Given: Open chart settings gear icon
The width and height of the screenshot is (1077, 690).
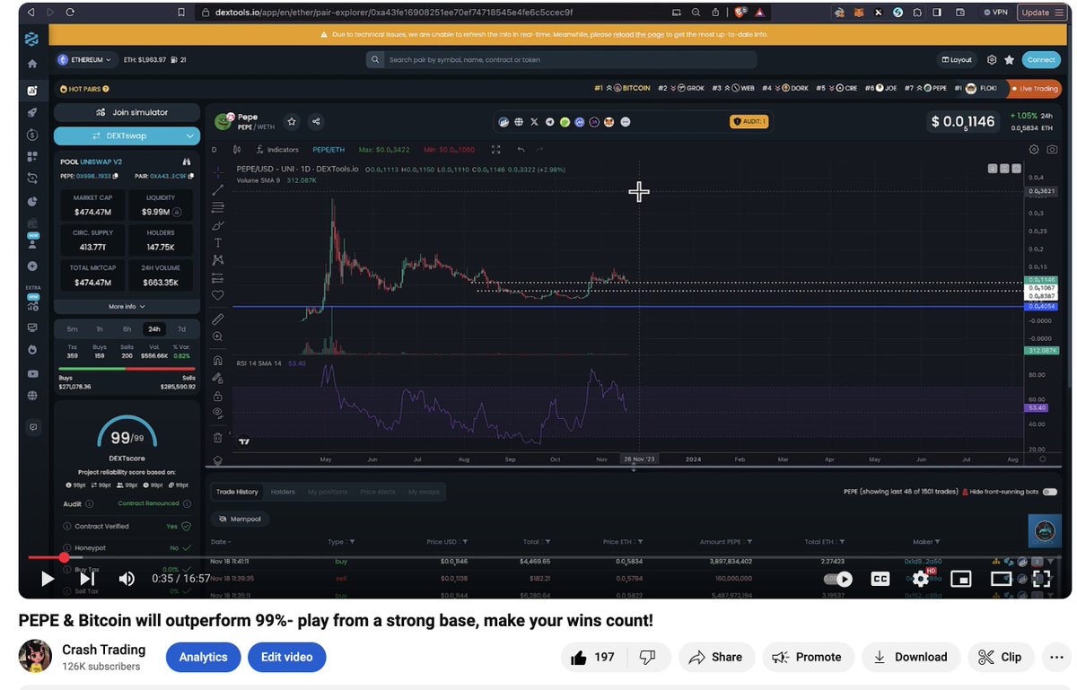Looking at the screenshot, I should (1034, 150).
